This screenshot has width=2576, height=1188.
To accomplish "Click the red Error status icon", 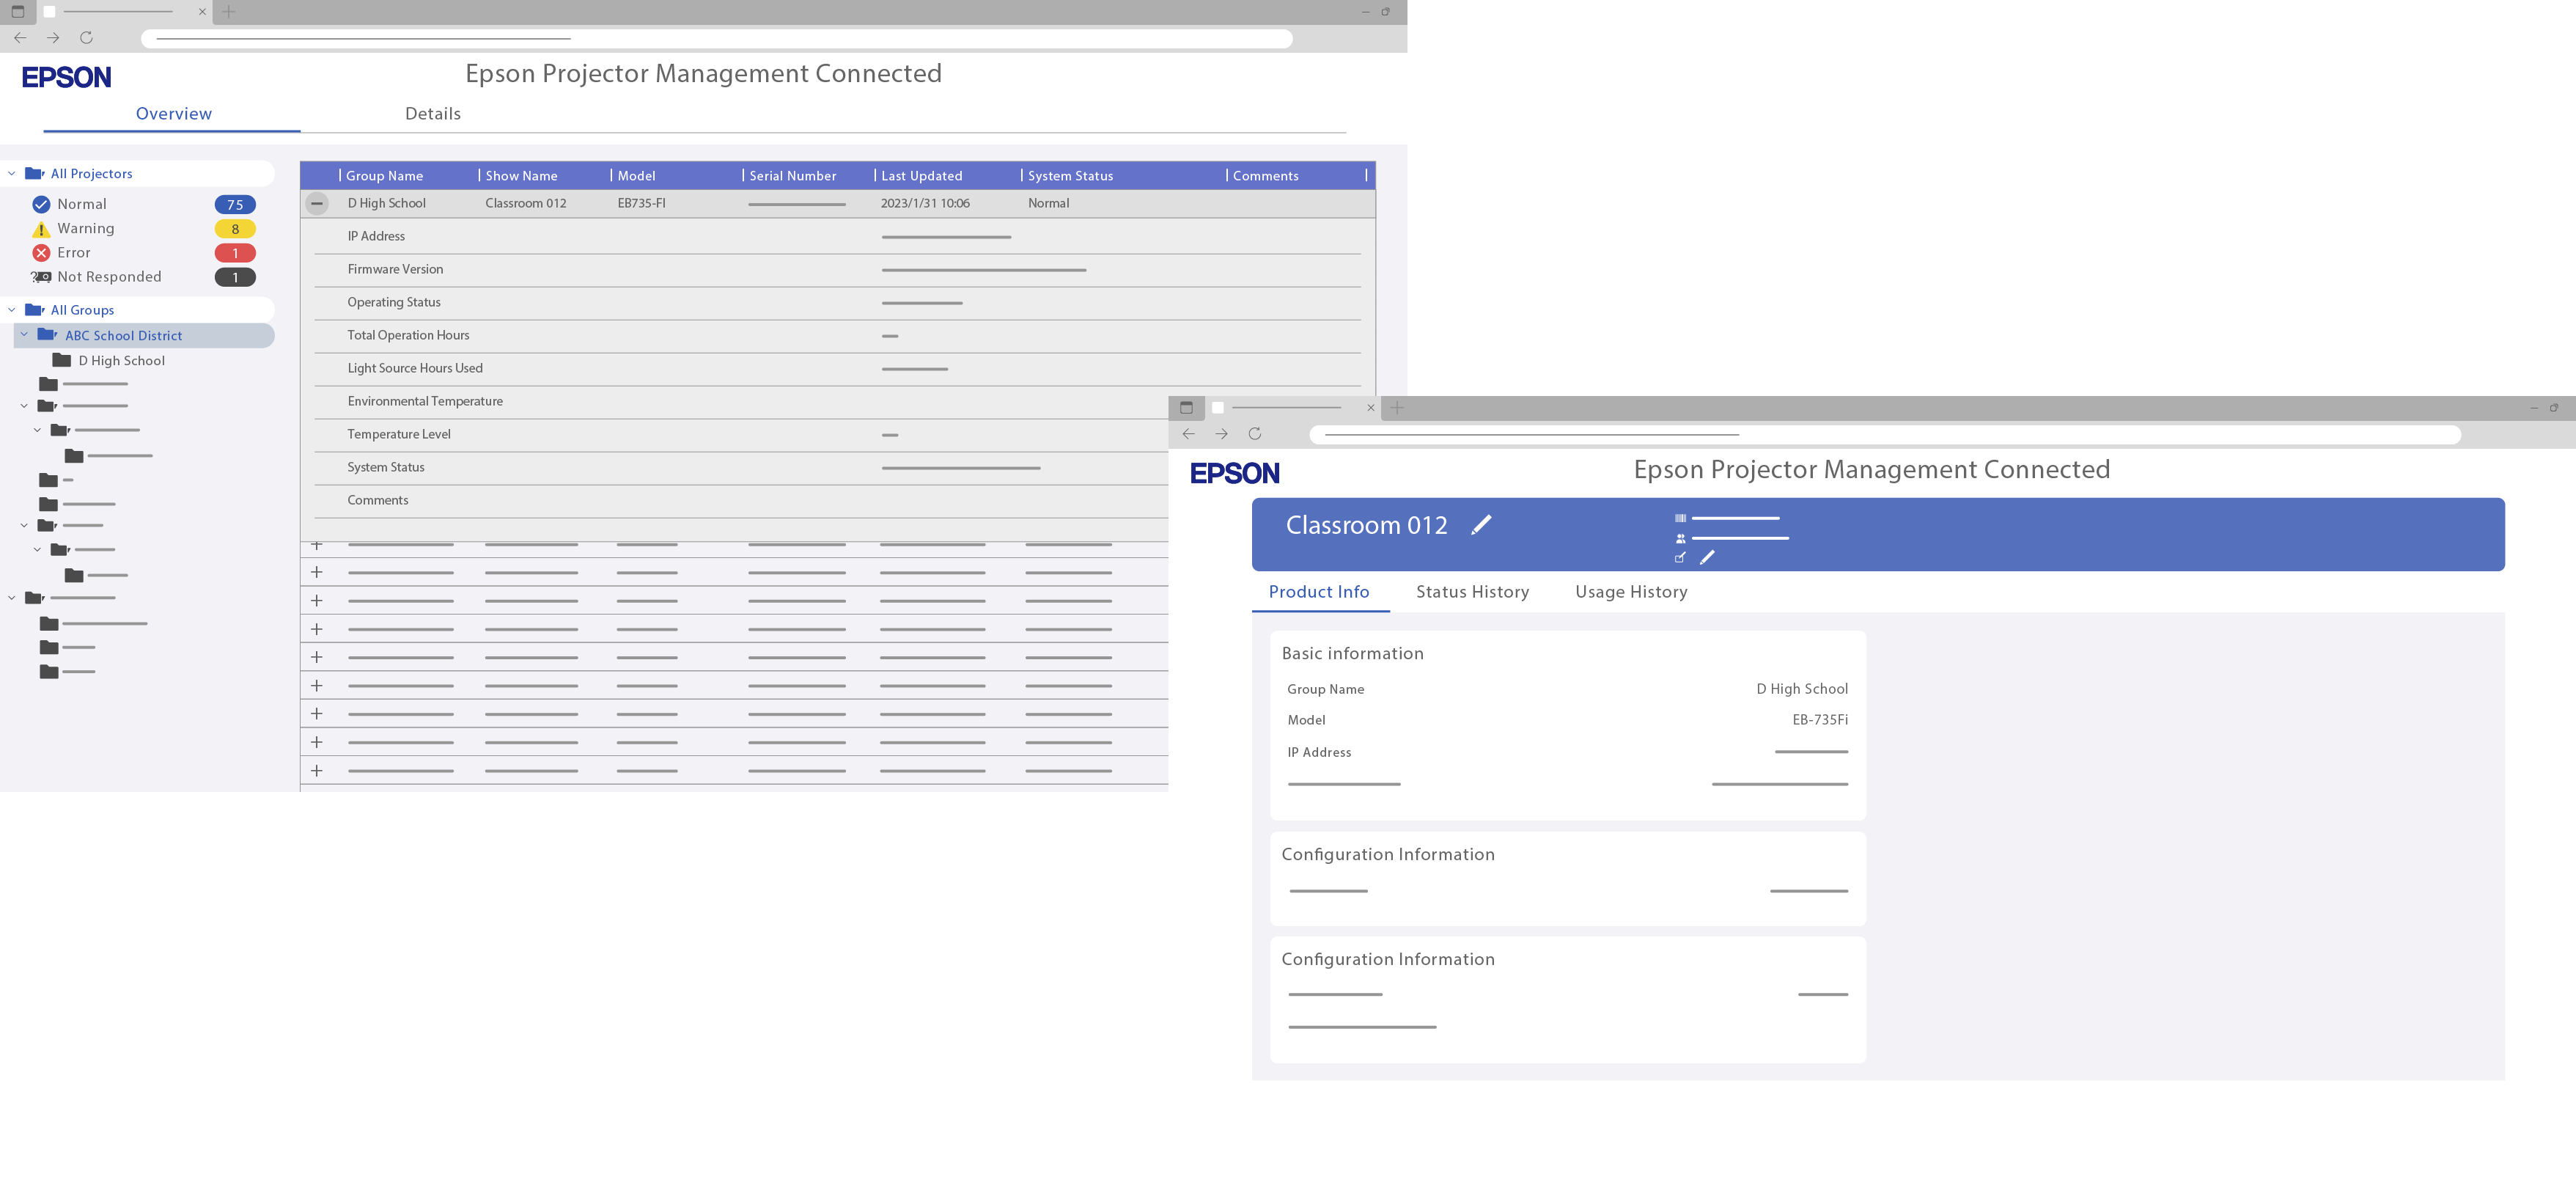I will (x=41, y=253).
